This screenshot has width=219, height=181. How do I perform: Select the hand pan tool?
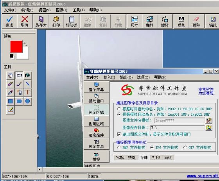click(x=11, y=75)
